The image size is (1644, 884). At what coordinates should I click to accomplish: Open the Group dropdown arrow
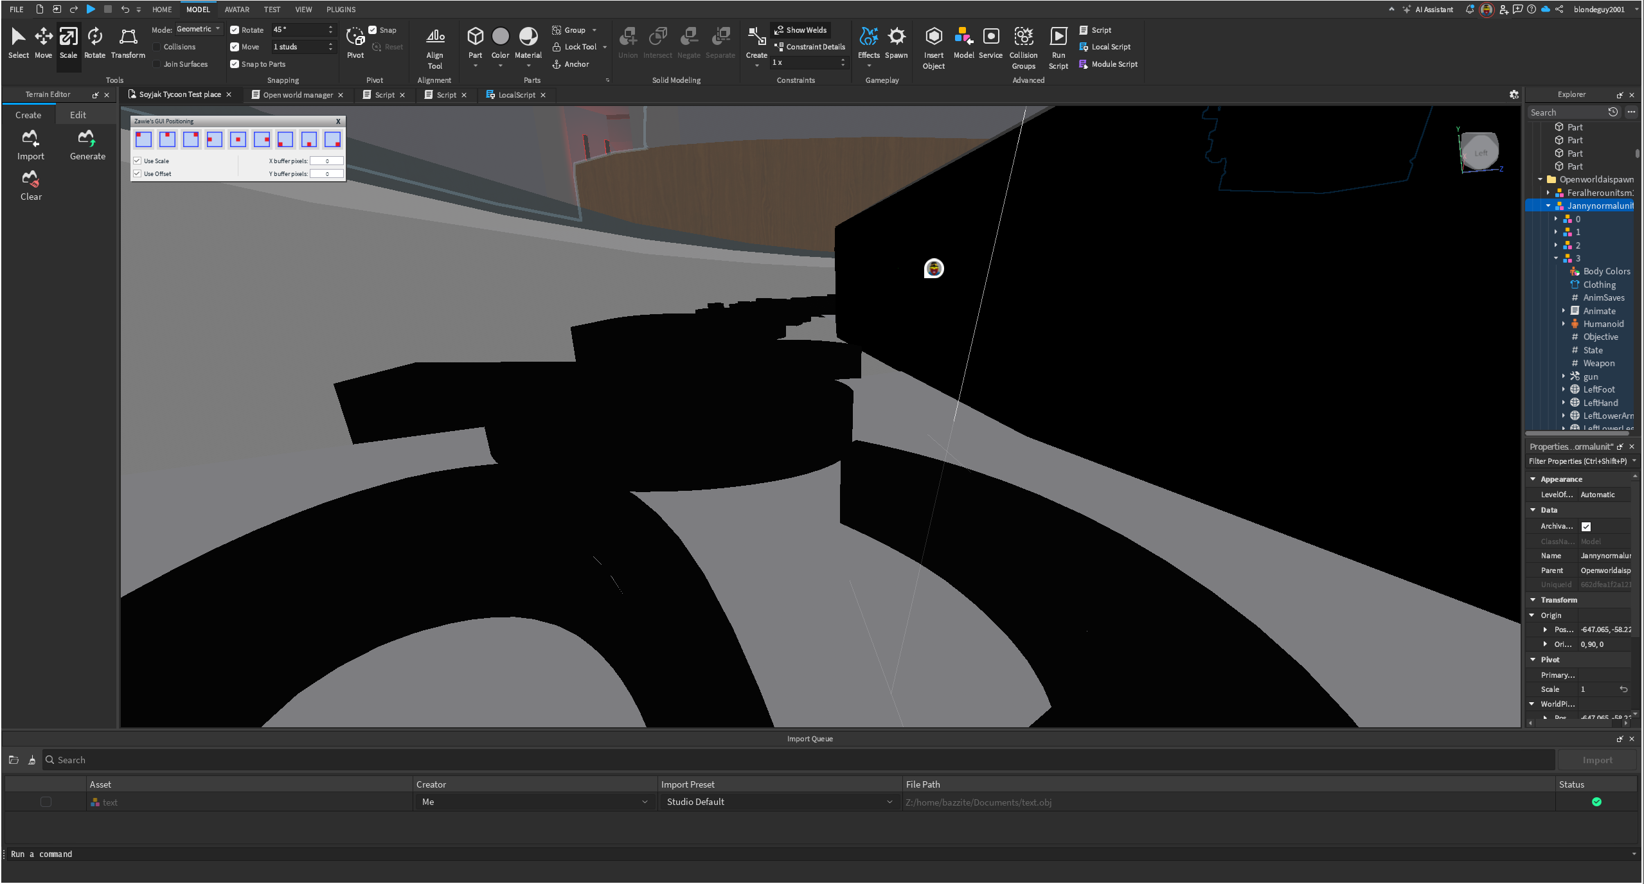pyautogui.click(x=594, y=30)
